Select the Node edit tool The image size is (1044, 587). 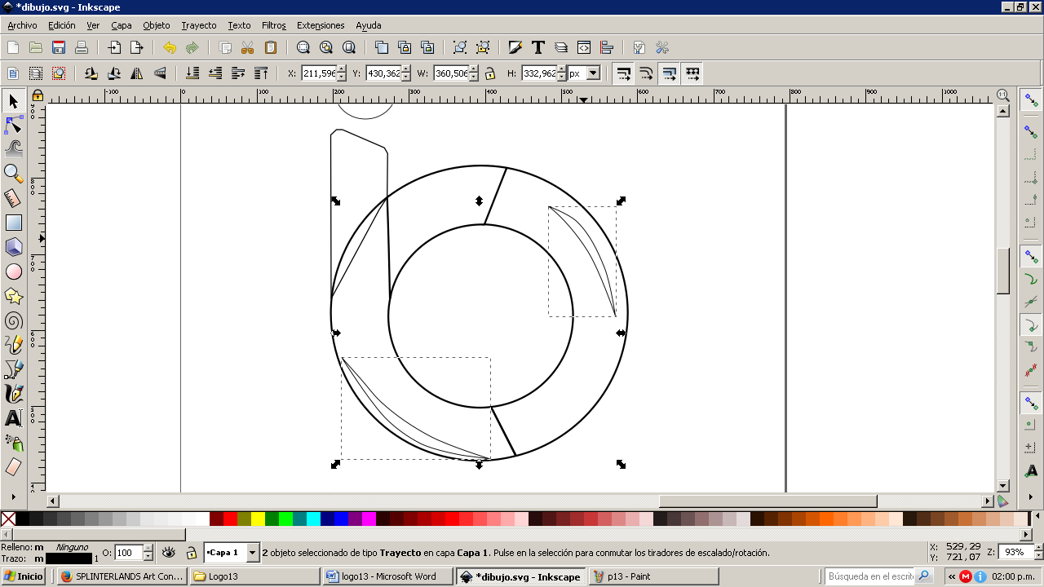(x=13, y=125)
